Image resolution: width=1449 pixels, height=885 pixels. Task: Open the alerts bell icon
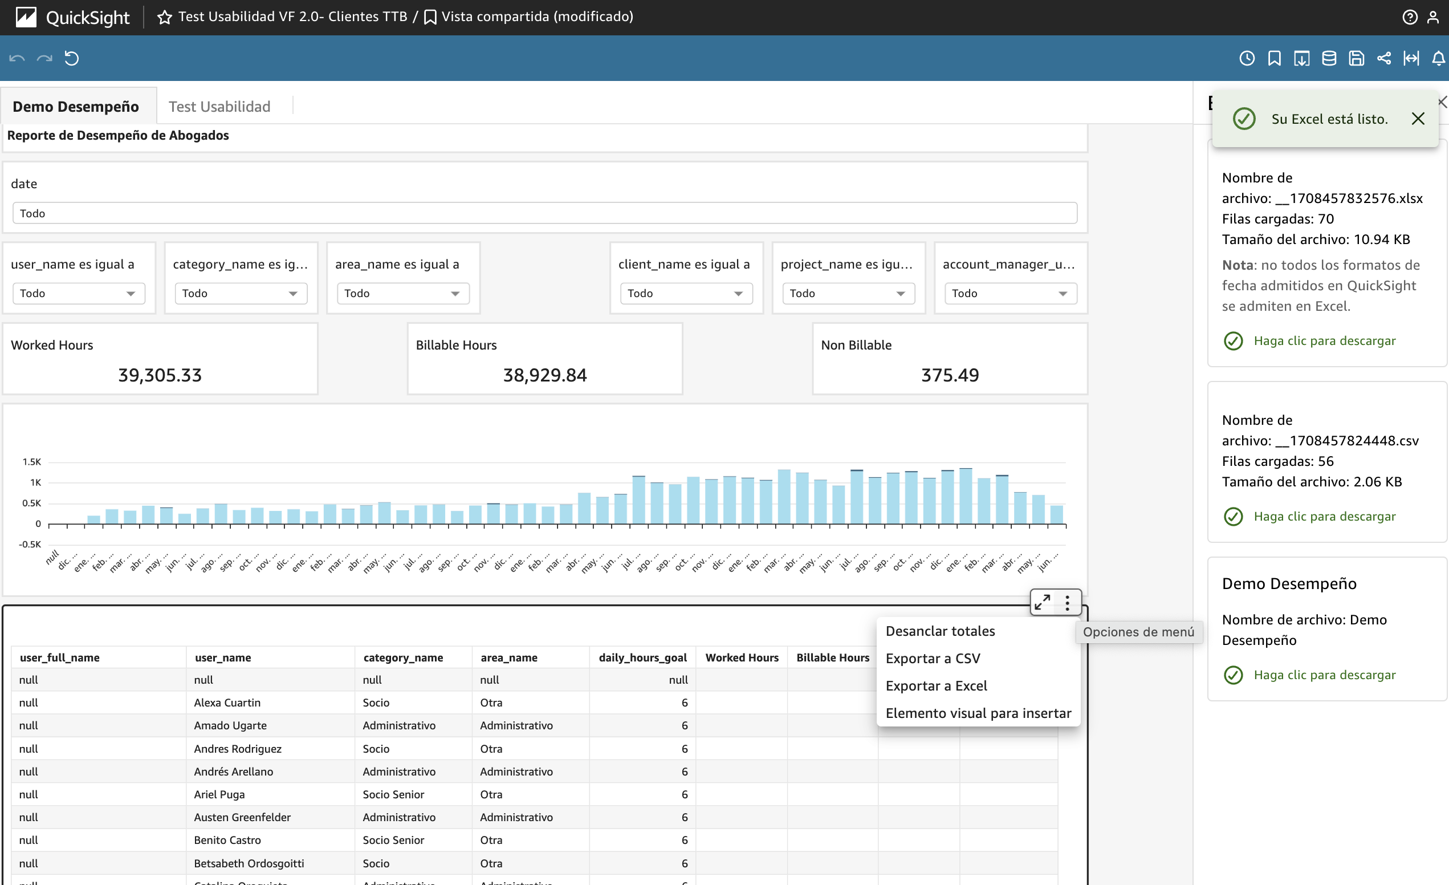1438,58
